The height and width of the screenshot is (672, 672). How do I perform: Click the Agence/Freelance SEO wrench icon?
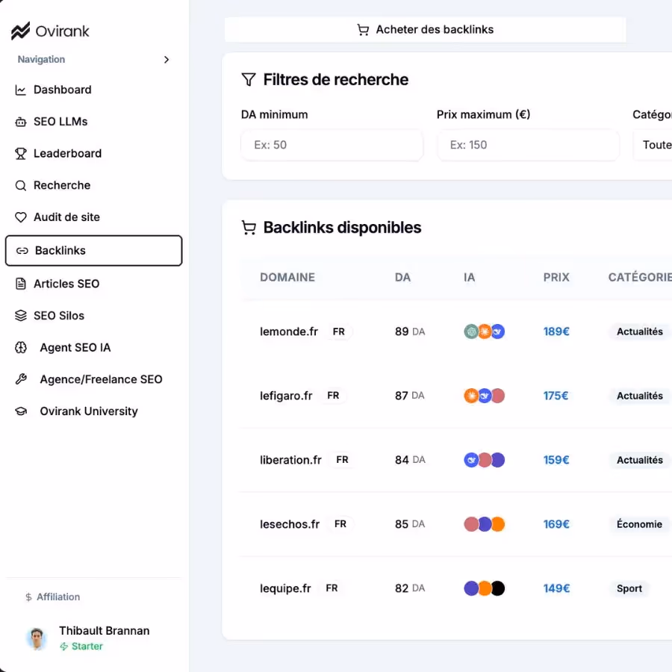[21, 379]
